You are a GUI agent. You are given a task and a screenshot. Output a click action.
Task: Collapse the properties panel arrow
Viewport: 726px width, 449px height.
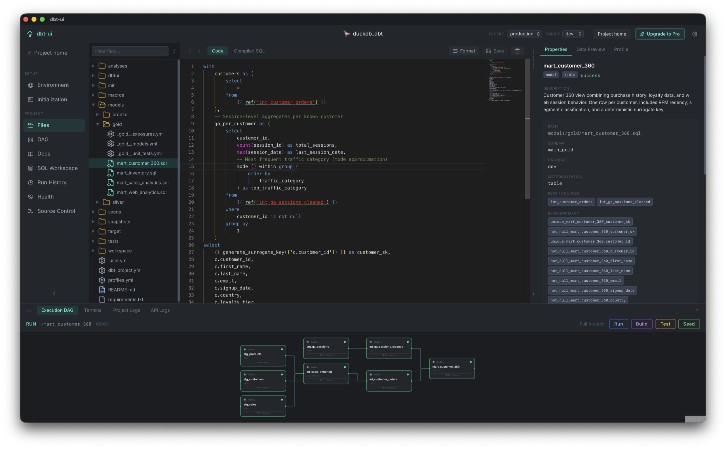(x=533, y=294)
